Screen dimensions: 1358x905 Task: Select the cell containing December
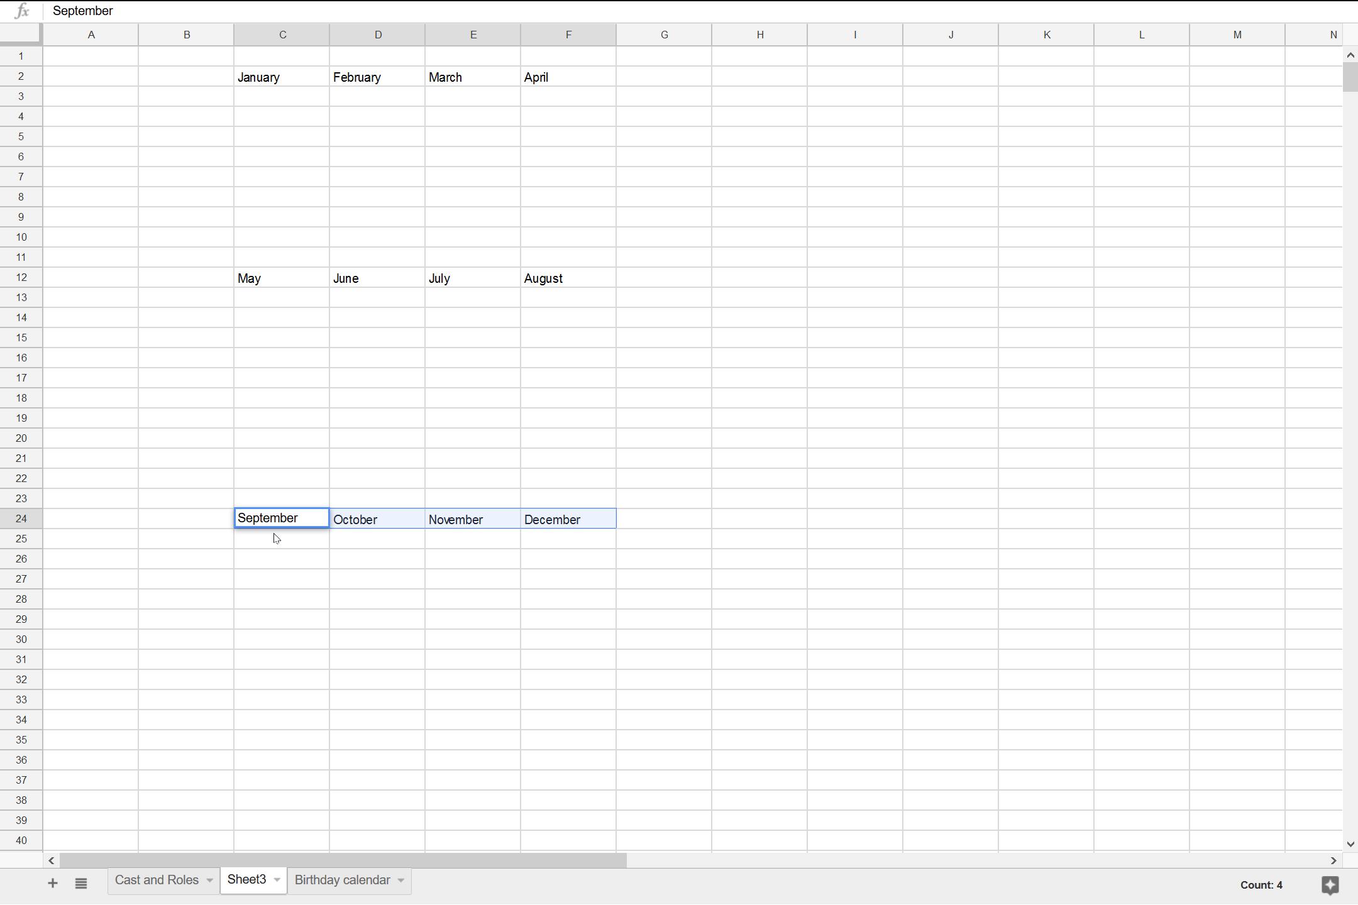568,518
